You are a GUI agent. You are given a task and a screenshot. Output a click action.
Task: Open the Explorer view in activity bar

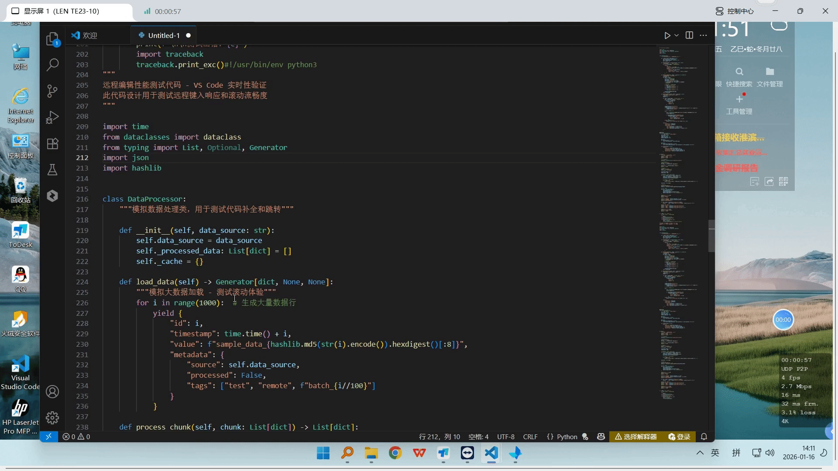[x=52, y=39]
